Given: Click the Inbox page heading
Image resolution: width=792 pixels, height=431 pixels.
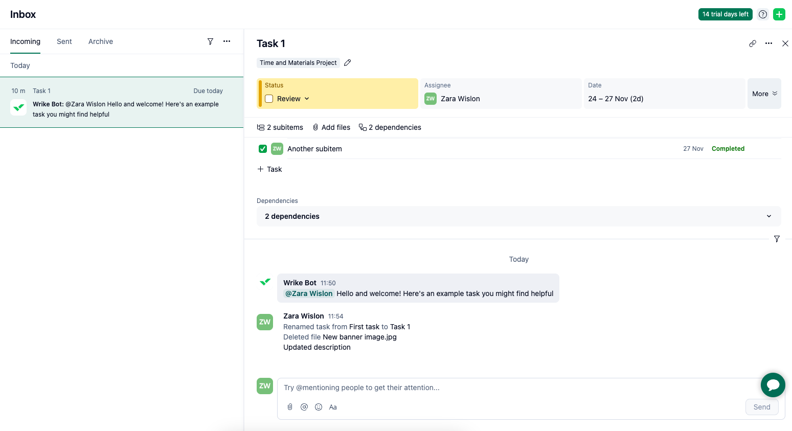Looking at the screenshot, I should coord(23,14).
